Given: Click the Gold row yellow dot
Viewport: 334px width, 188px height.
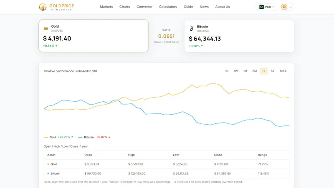Looking at the screenshot, I should [48, 164].
